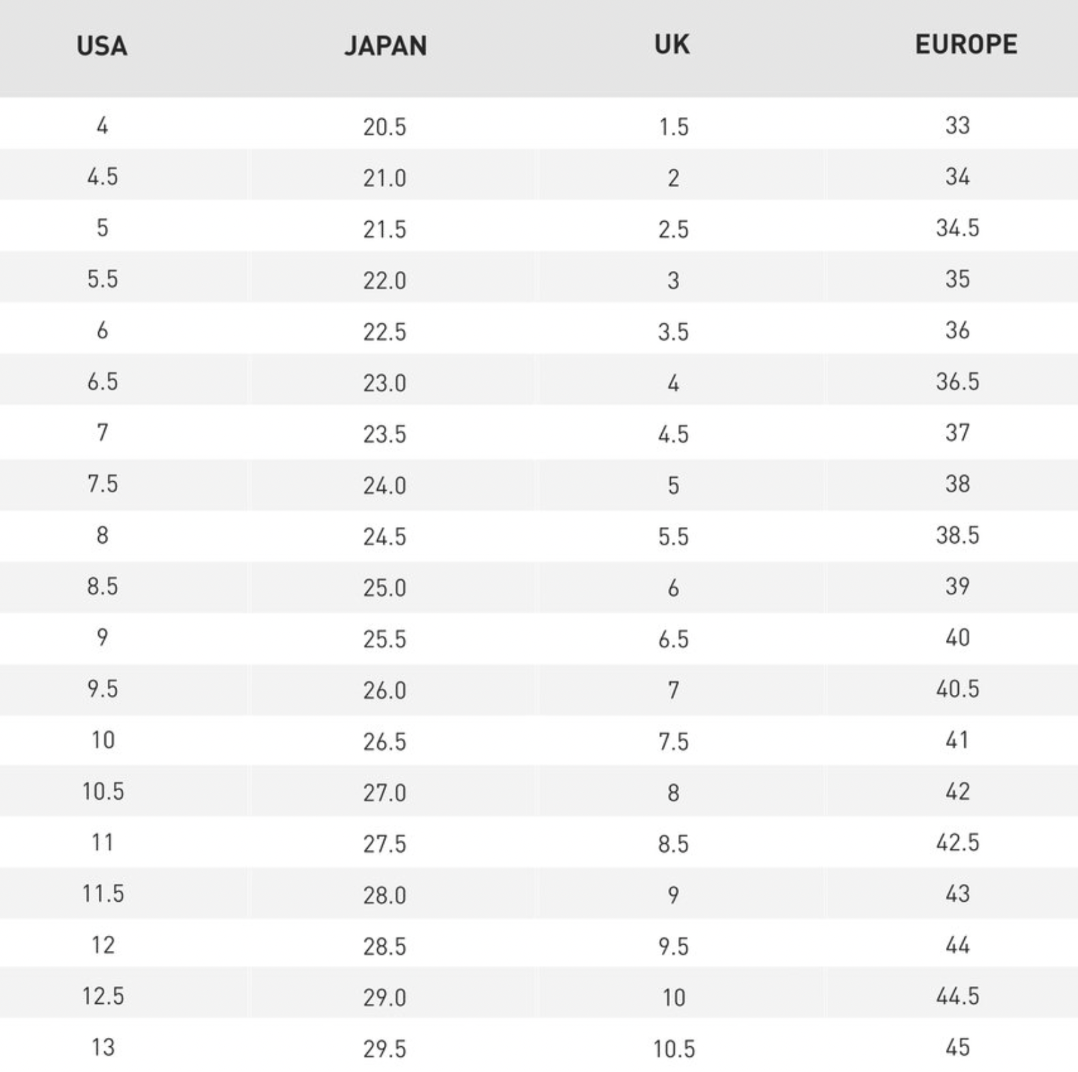1078x1072 pixels.
Task: Click Europe size 36.5 cell
Action: point(957,382)
